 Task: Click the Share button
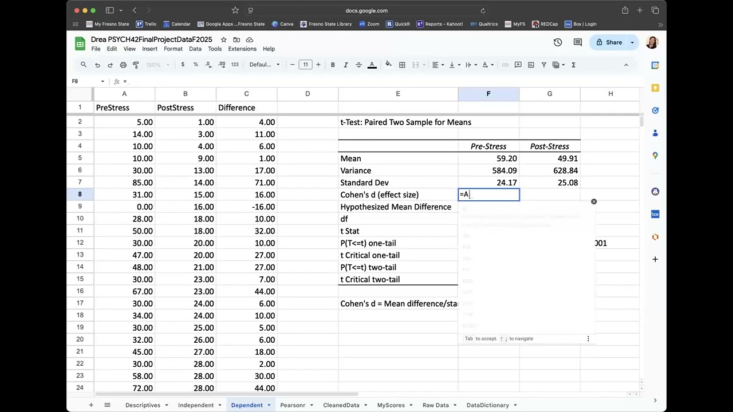tap(608, 42)
